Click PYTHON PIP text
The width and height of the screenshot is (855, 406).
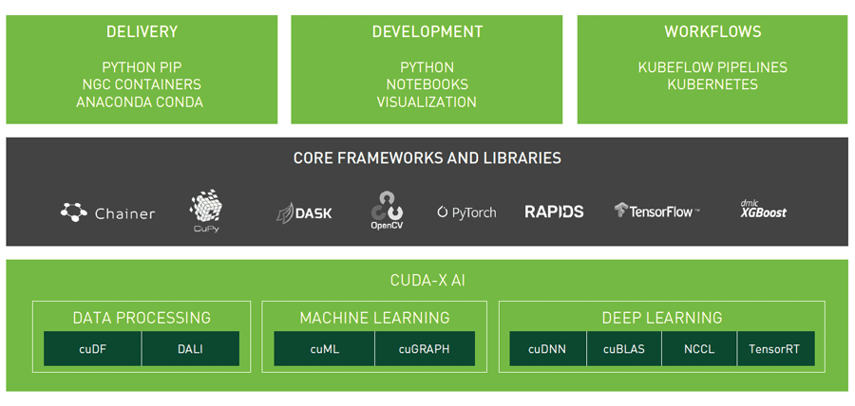pyautogui.click(x=142, y=67)
